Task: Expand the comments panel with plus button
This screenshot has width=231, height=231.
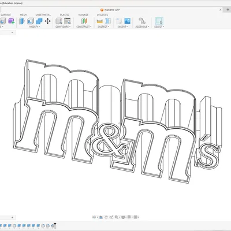Action: click(x=12, y=218)
